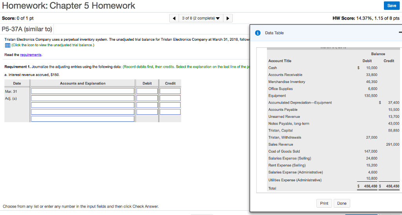Click the 'P5-37A (similar to)' tab label

pyautogui.click(x=27, y=29)
